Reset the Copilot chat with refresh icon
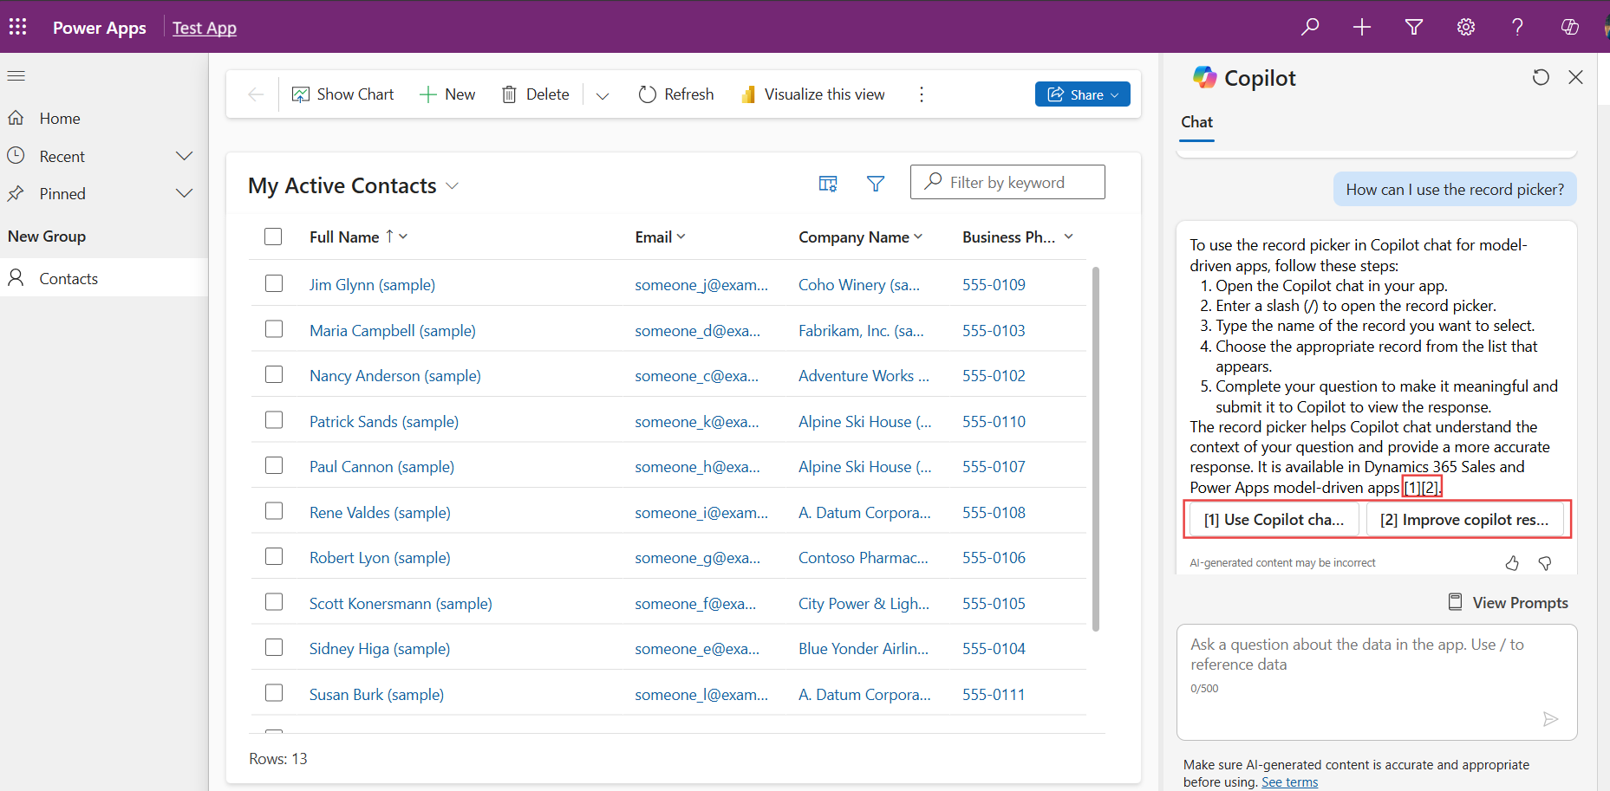Screen dimensions: 1610x791 coord(1541,77)
